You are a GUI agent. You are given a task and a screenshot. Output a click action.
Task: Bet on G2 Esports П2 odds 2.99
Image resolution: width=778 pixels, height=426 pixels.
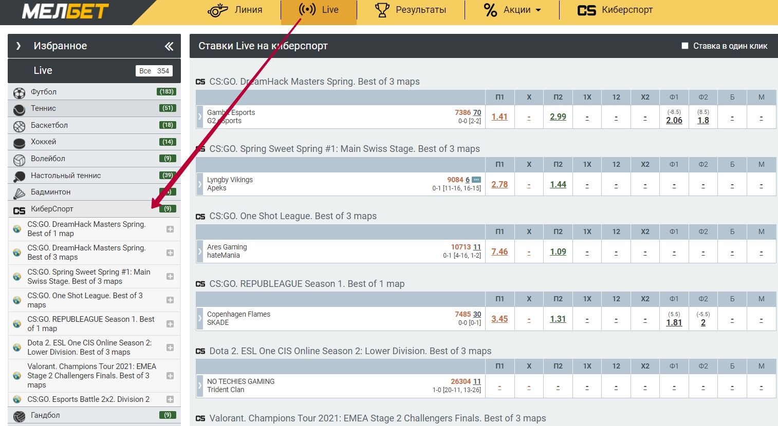(x=558, y=117)
